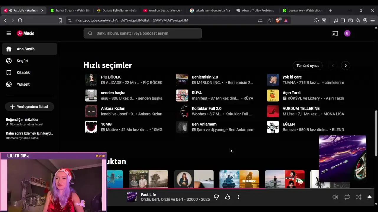Click the YouTube Music logo
378x212 pixels.
25,33
